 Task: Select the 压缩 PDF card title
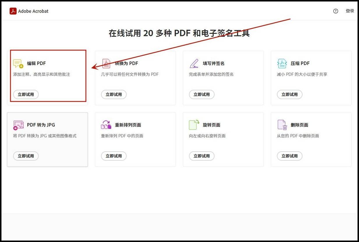300,63
